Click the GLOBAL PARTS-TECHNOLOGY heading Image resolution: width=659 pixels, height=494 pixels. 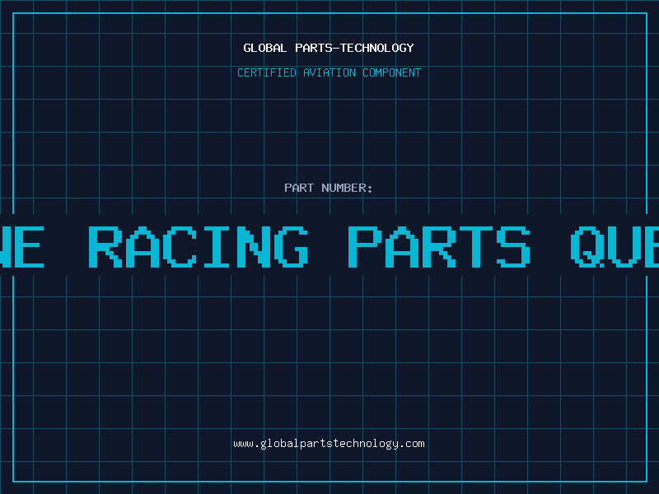point(329,48)
